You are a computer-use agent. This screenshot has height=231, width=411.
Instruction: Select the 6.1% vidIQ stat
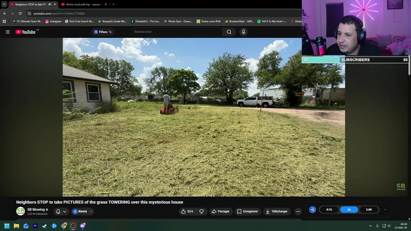329,210
